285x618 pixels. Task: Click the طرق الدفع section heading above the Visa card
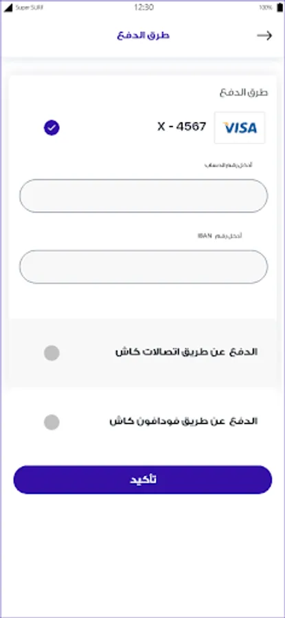point(244,93)
